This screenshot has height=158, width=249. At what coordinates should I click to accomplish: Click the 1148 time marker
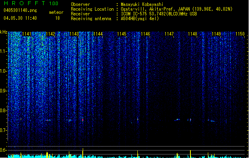[192, 34]
